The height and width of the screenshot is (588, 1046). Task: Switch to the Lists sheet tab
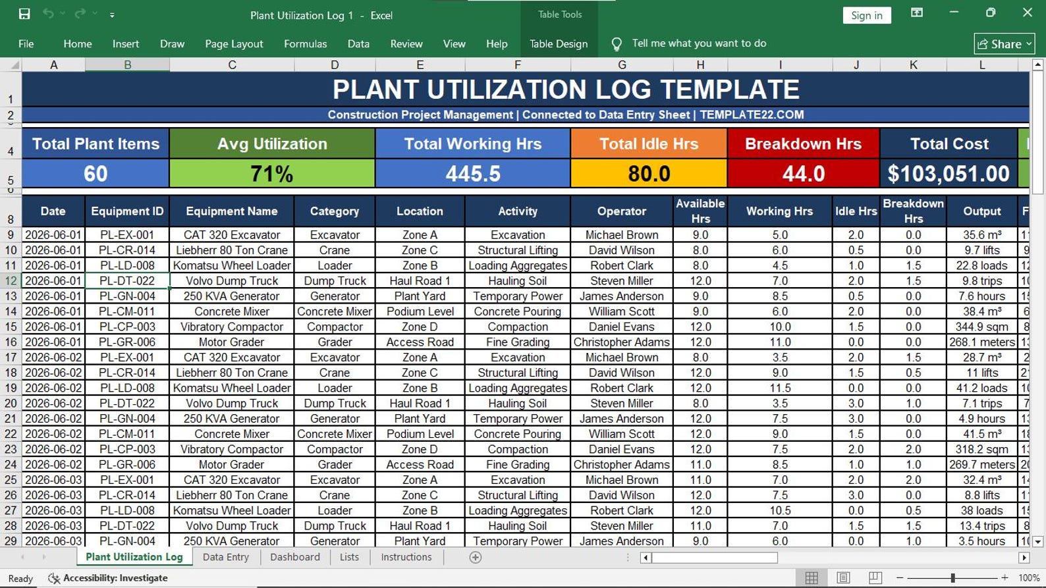tap(349, 557)
